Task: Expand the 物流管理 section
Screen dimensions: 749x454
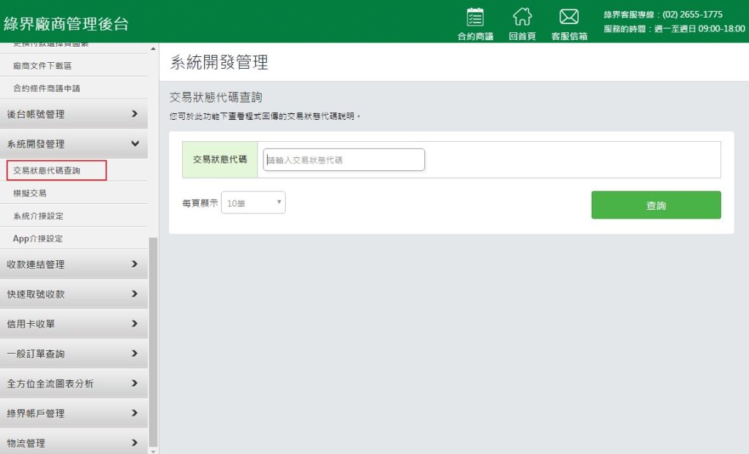Action: pyautogui.click(x=73, y=442)
